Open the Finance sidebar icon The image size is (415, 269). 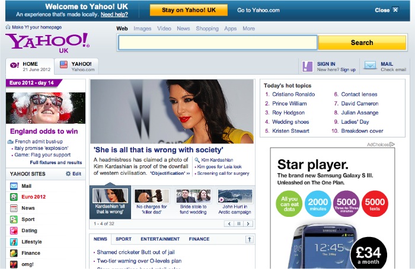[x=14, y=253]
